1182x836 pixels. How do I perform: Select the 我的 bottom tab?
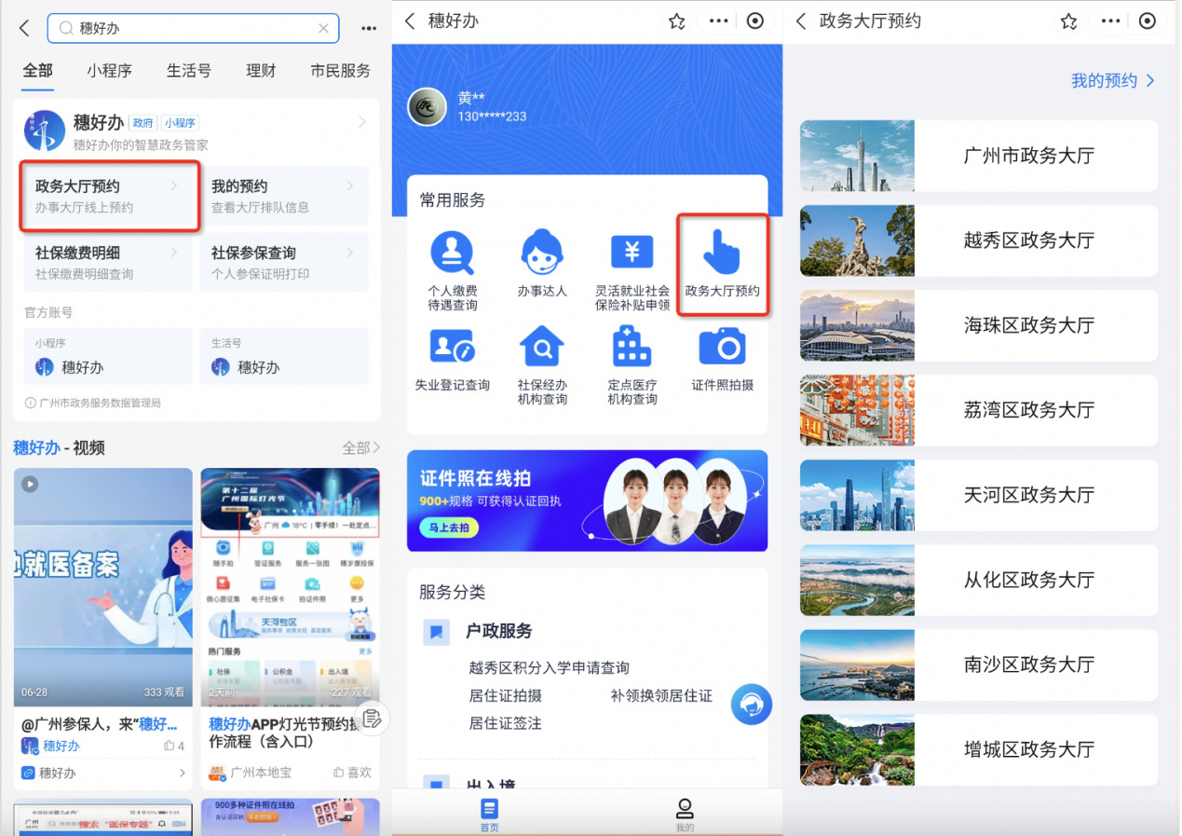point(685,814)
